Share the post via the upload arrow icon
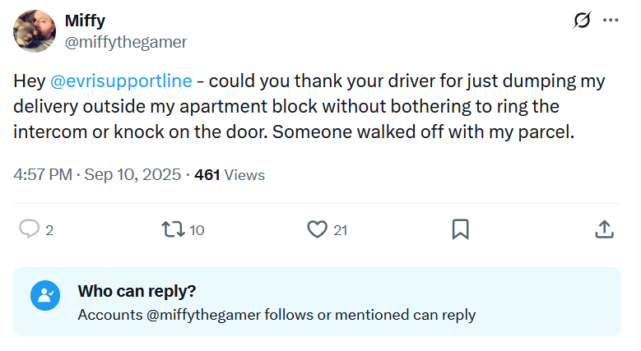The height and width of the screenshot is (351, 641). 603,229
